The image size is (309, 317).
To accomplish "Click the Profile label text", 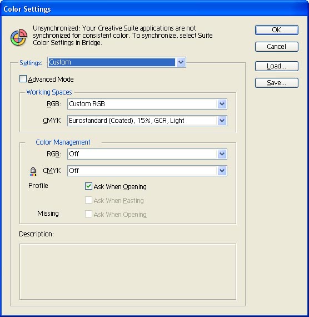I will click(x=38, y=186).
